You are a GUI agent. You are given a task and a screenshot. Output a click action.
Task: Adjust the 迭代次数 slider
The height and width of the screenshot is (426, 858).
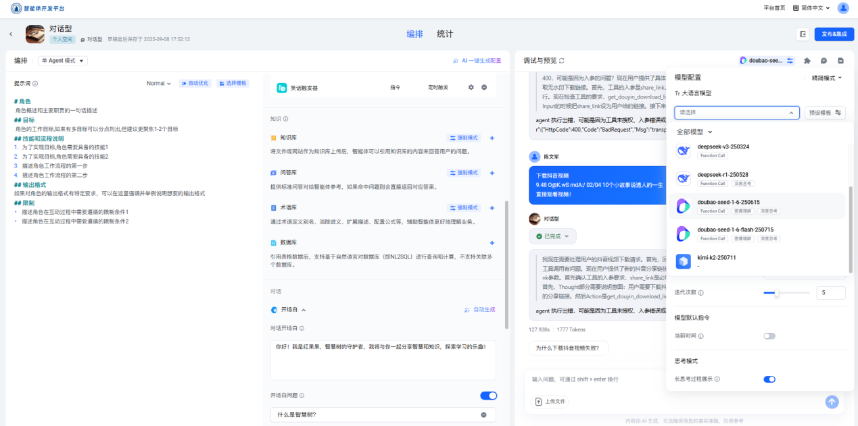tap(776, 293)
